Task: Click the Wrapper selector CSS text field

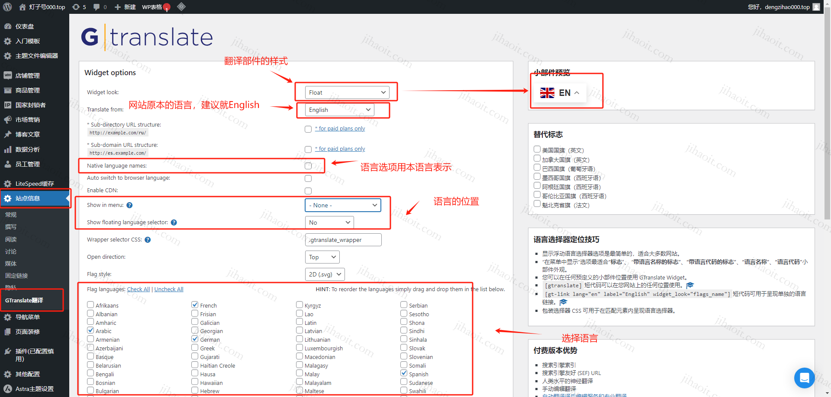Action: [x=343, y=240]
